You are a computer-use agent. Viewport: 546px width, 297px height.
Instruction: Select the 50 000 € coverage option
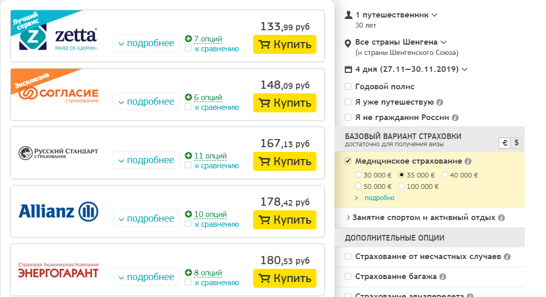(x=359, y=186)
